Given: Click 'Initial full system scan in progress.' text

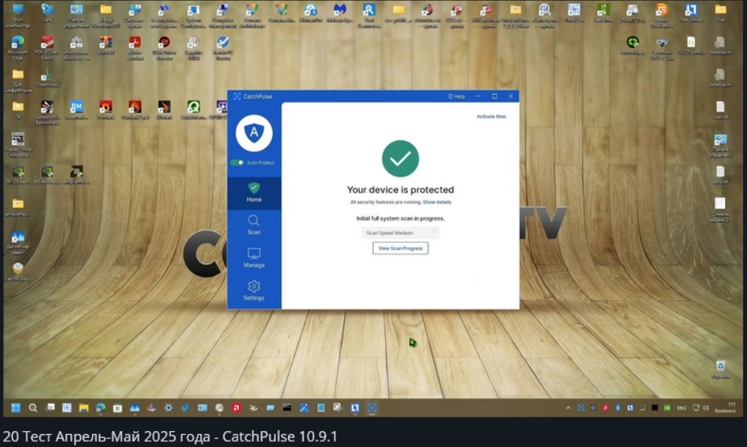Looking at the screenshot, I should point(400,219).
